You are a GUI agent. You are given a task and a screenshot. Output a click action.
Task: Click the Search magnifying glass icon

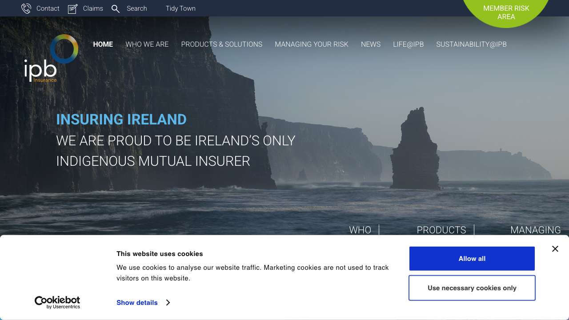[x=116, y=8]
